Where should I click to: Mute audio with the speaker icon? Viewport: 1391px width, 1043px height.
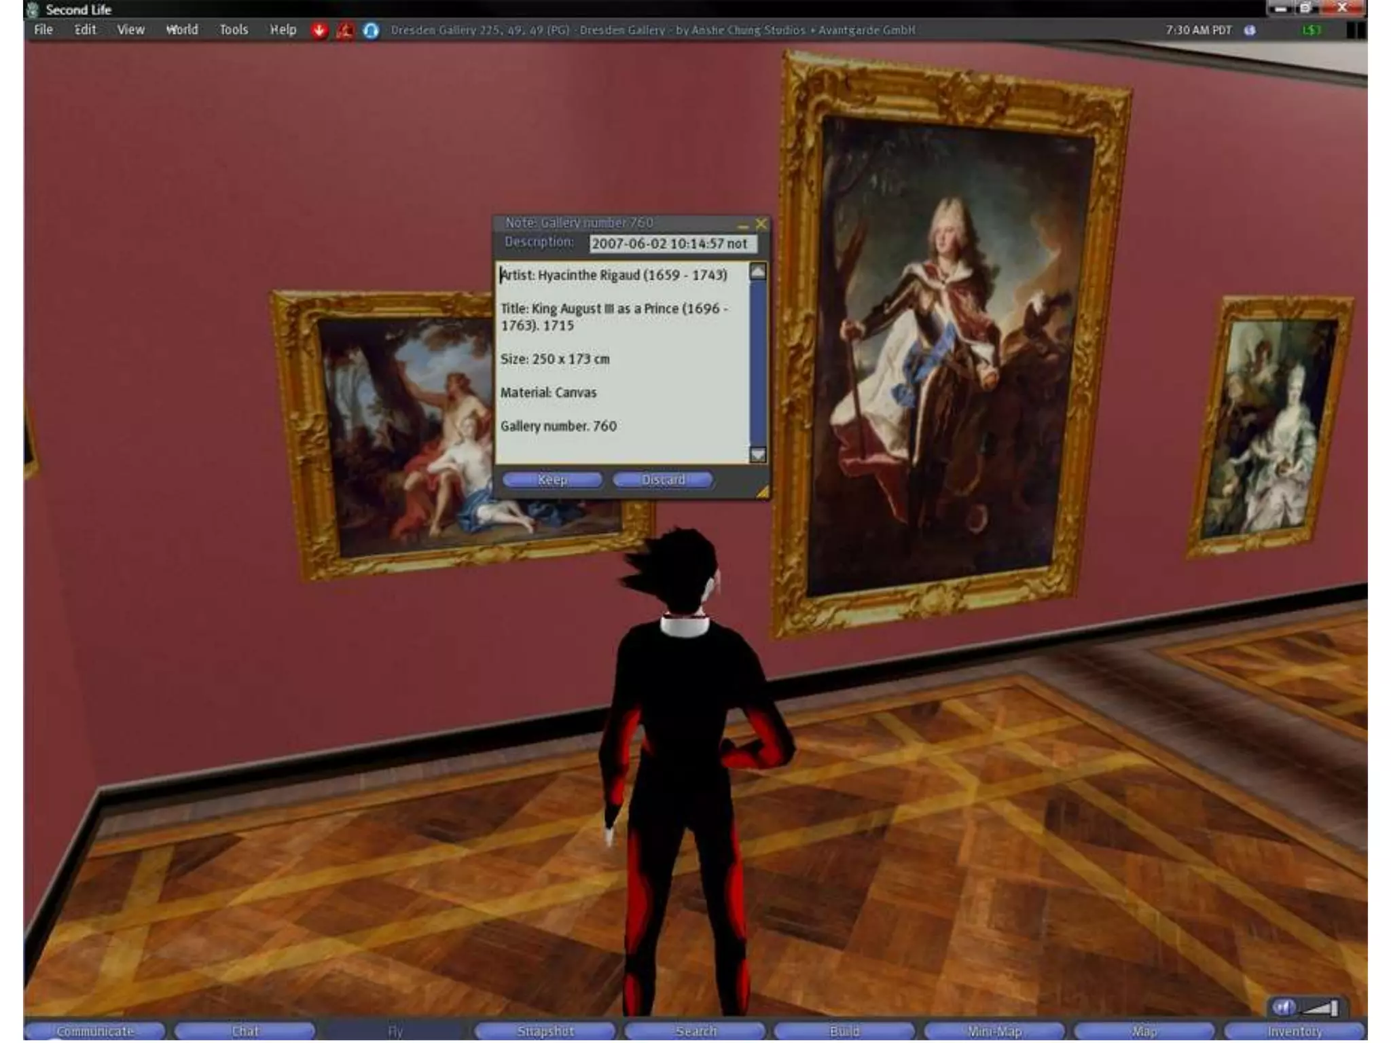[1283, 1007]
